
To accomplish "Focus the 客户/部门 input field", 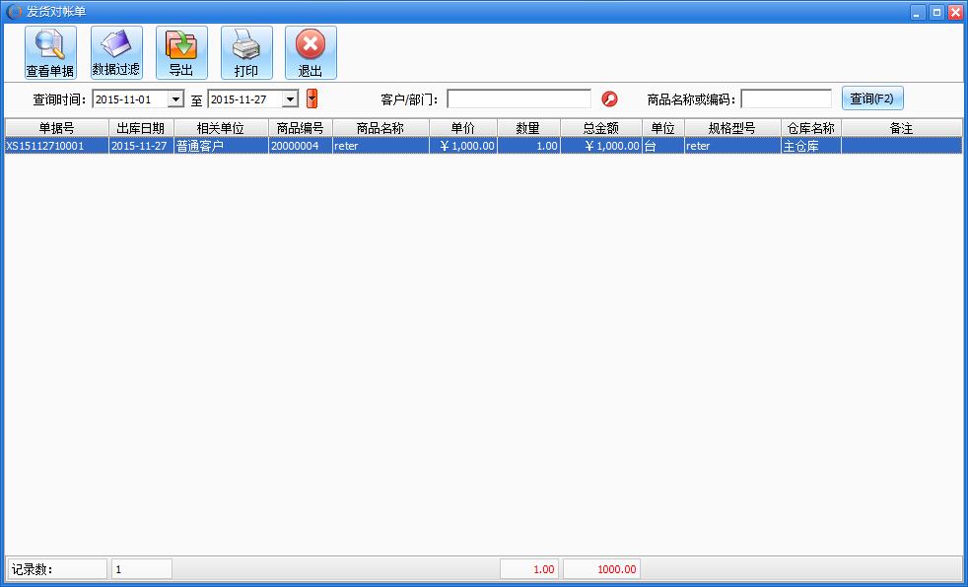I will click(x=519, y=99).
